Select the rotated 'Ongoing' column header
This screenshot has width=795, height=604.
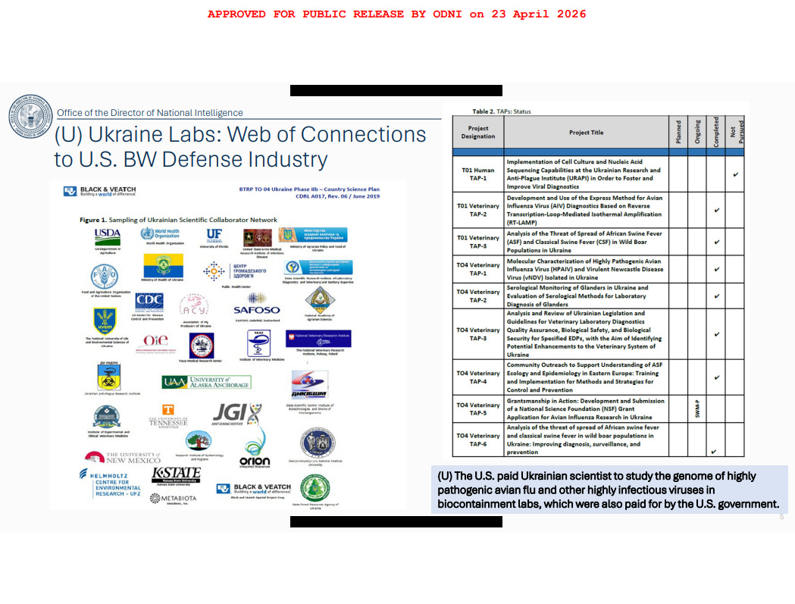coord(697,132)
